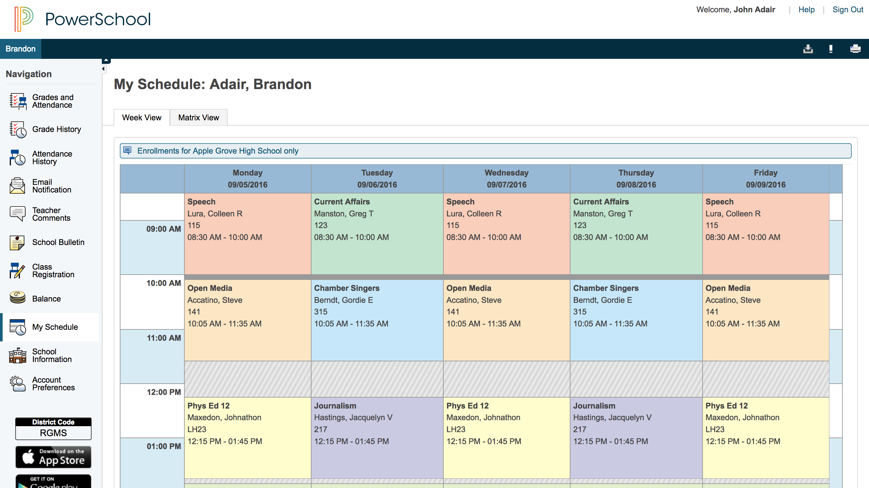Select Friday's Phys Ed 12 class block
The image size is (869, 488).
point(766,438)
